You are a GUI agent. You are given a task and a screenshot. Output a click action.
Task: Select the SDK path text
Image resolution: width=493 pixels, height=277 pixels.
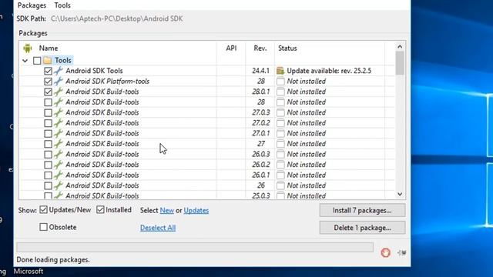coord(116,18)
